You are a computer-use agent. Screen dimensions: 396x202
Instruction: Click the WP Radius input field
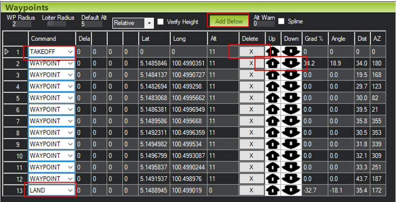pyautogui.click(x=22, y=24)
